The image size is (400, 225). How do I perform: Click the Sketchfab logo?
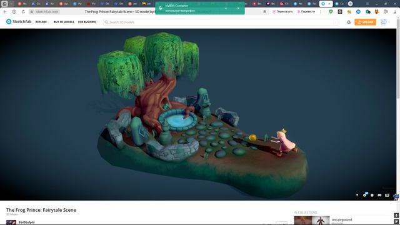point(19,22)
